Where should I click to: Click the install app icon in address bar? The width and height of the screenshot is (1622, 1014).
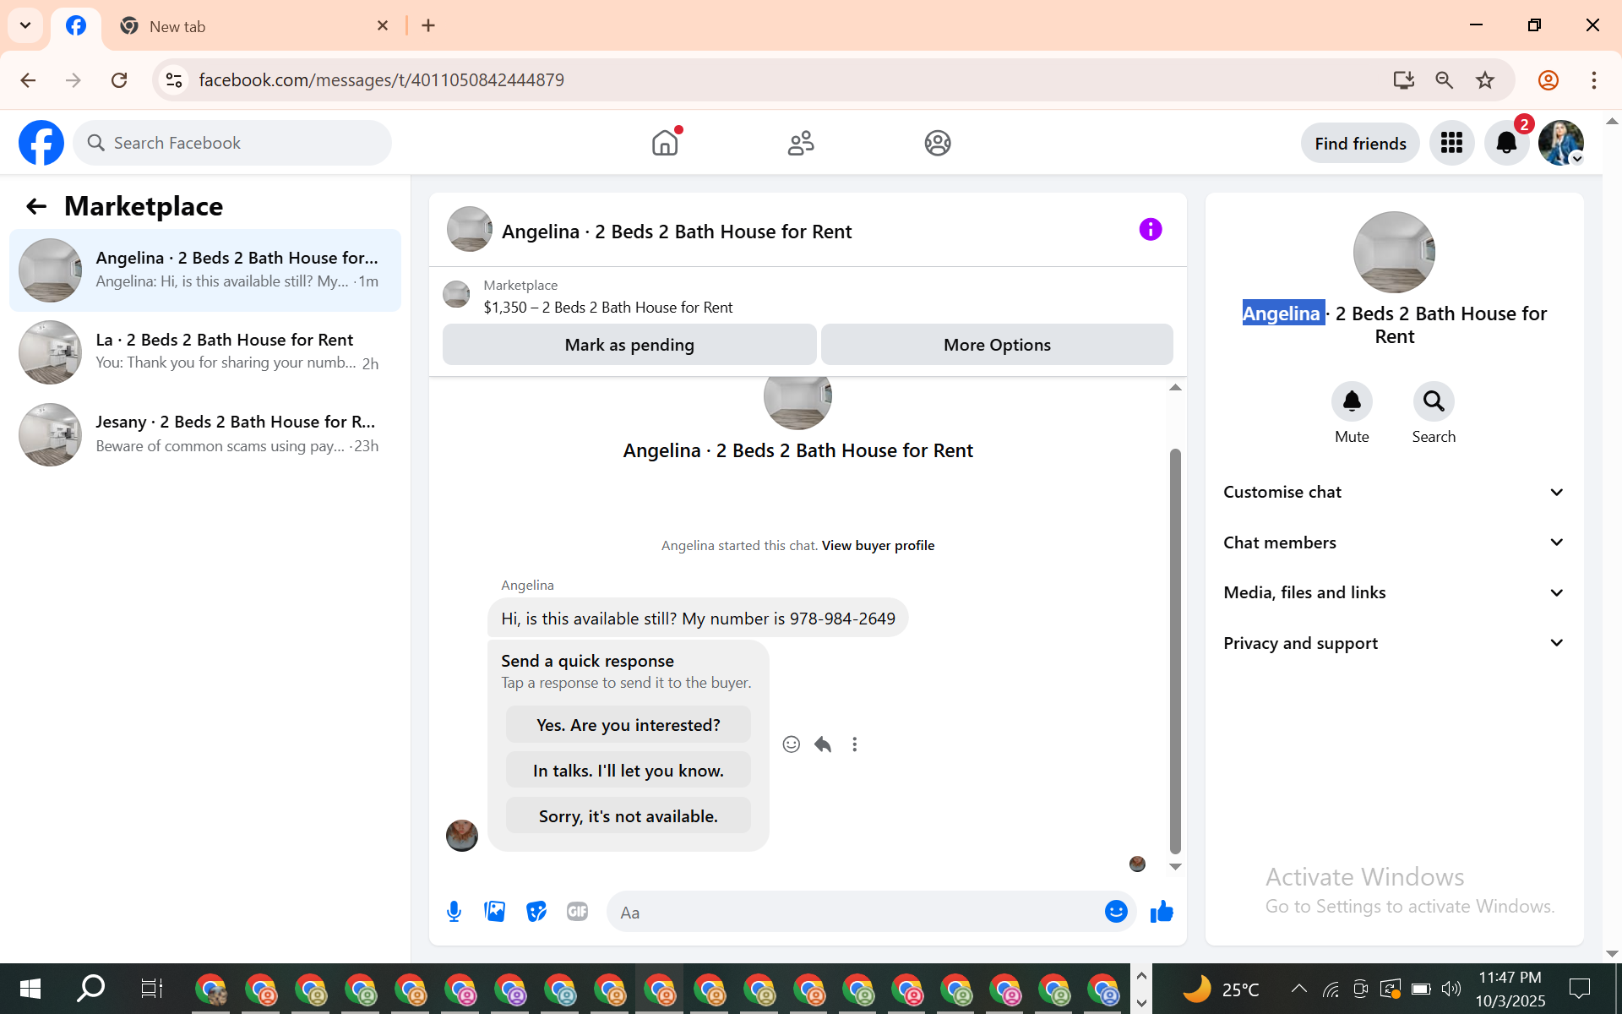(1404, 80)
